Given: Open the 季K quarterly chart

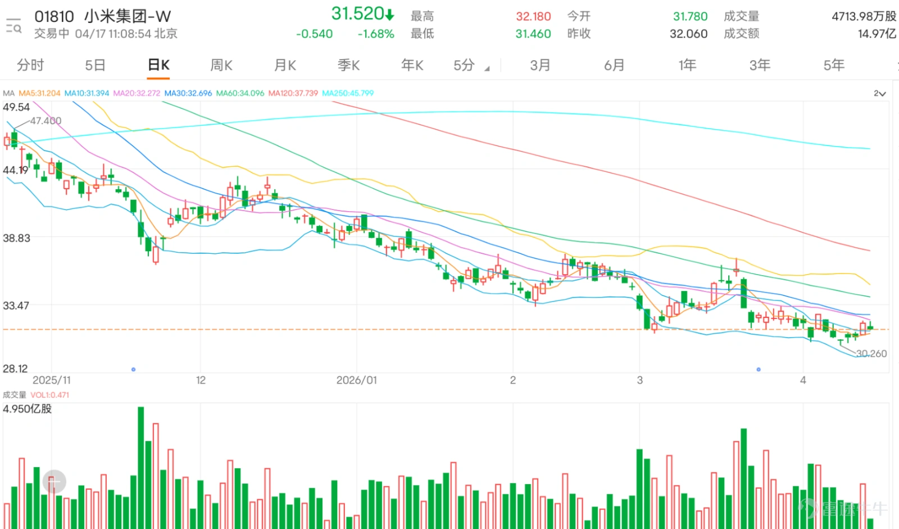Looking at the screenshot, I should (348, 65).
